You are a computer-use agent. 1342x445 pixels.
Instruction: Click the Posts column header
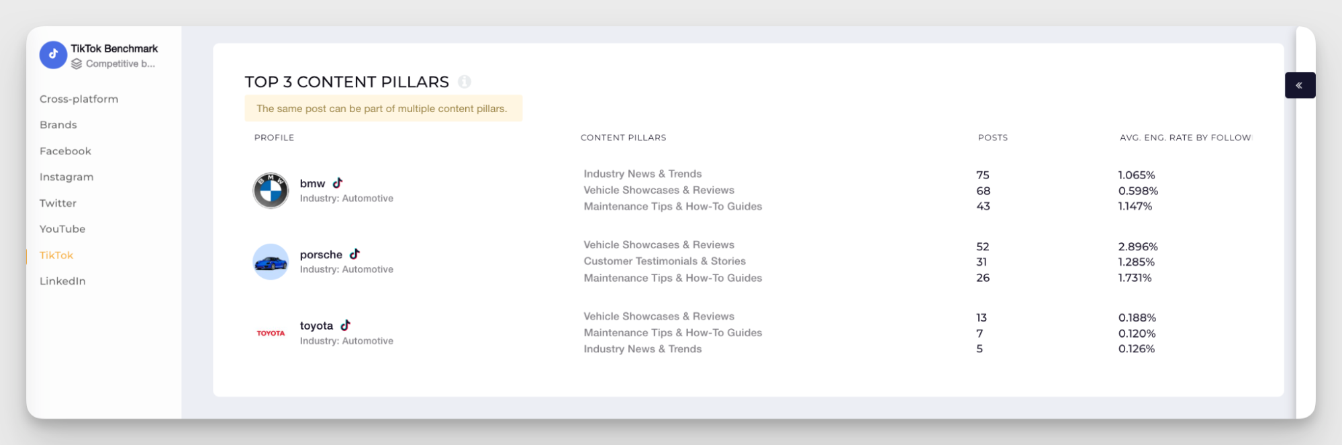coord(992,138)
